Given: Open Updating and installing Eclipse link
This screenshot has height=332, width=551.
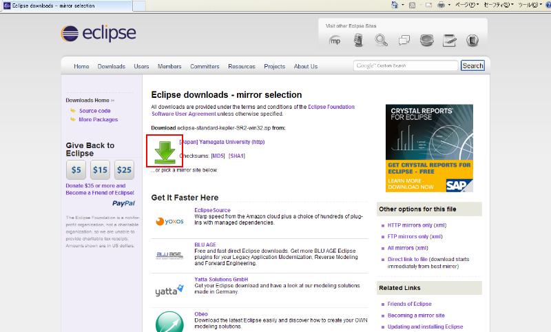Looking at the screenshot, I should pos(425,326).
